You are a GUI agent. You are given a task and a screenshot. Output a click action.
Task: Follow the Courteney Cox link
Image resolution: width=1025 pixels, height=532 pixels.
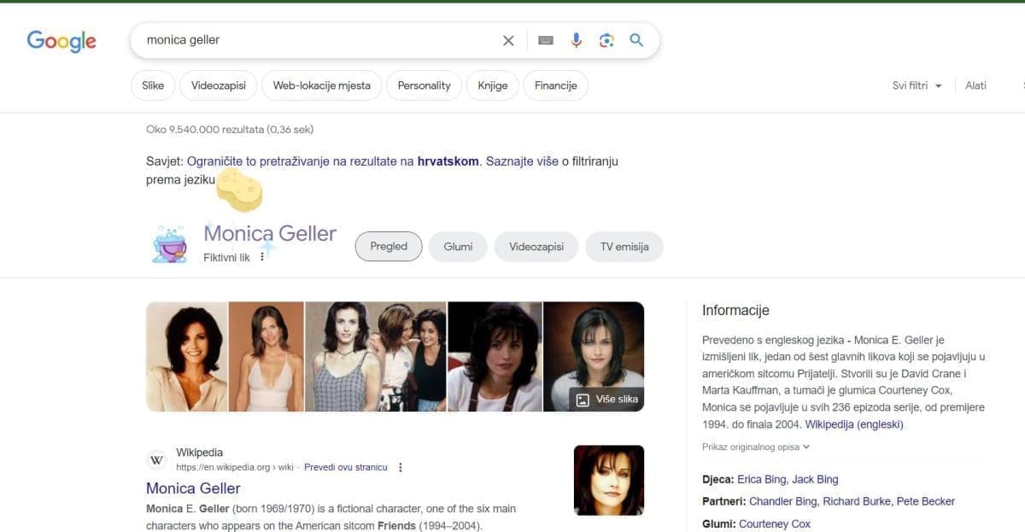pos(773,523)
